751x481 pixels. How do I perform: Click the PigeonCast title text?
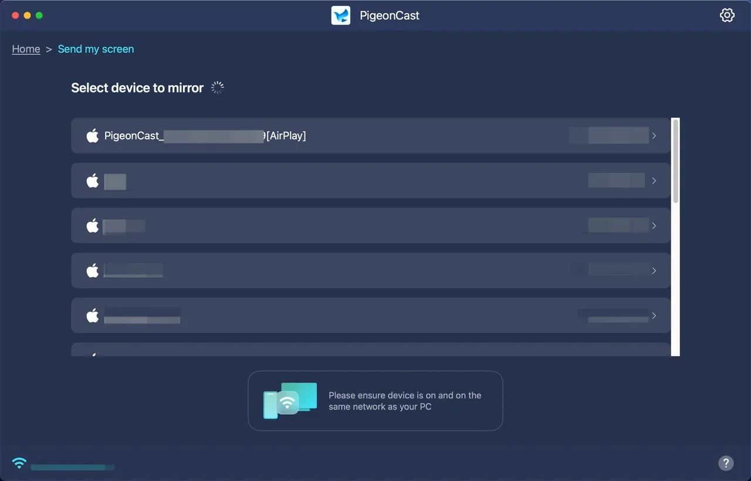(390, 16)
